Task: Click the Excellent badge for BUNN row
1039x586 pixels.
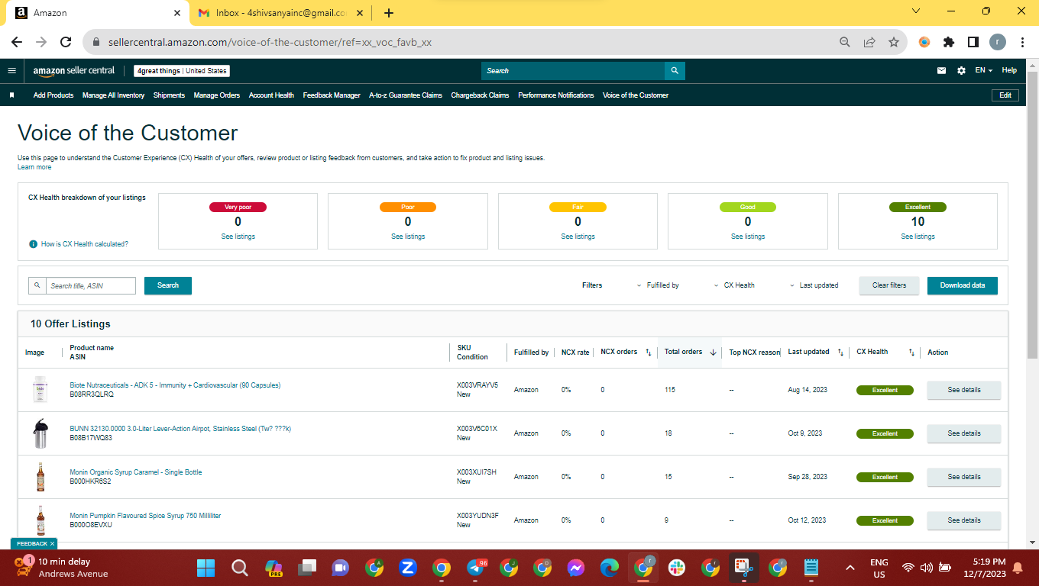Action: (885, 433)
